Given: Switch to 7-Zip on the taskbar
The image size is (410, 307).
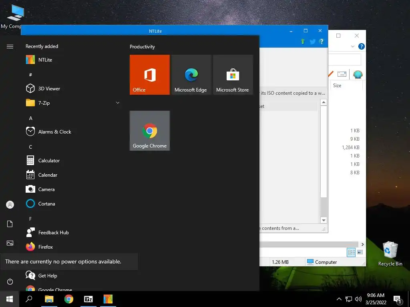Looking at the screenshot, I should 88,299.
